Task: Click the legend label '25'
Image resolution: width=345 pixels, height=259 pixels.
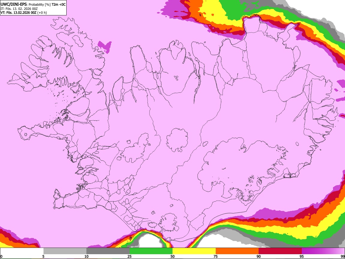Action: pos(130,257)
